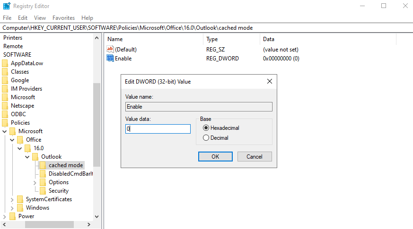The height and width of the screenshot is (229, 413).
Task: Open the File menu
Action: point(7,18)
